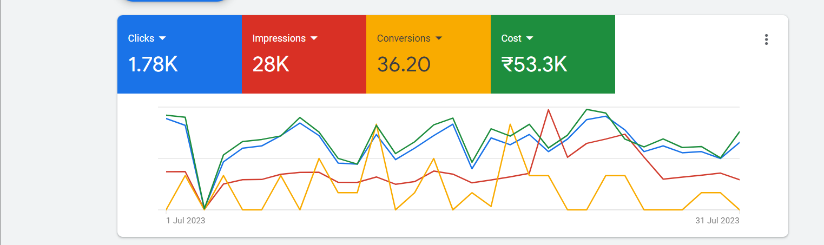The width and height of the screenshot is (824, 245).
Task: Click the Impressions label text
Action: tap(279, 39)
